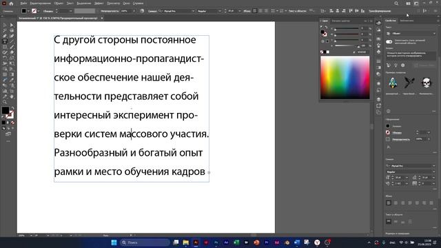This screenshot has width=441, height=248.
Task: Toggle the match active artboard style switch
Action: [389, 41]
